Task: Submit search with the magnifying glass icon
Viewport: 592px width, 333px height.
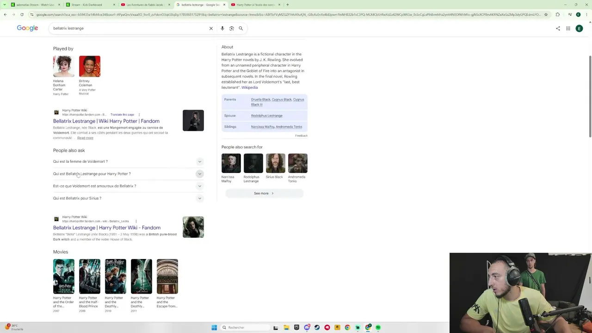Action: point(240,28)
